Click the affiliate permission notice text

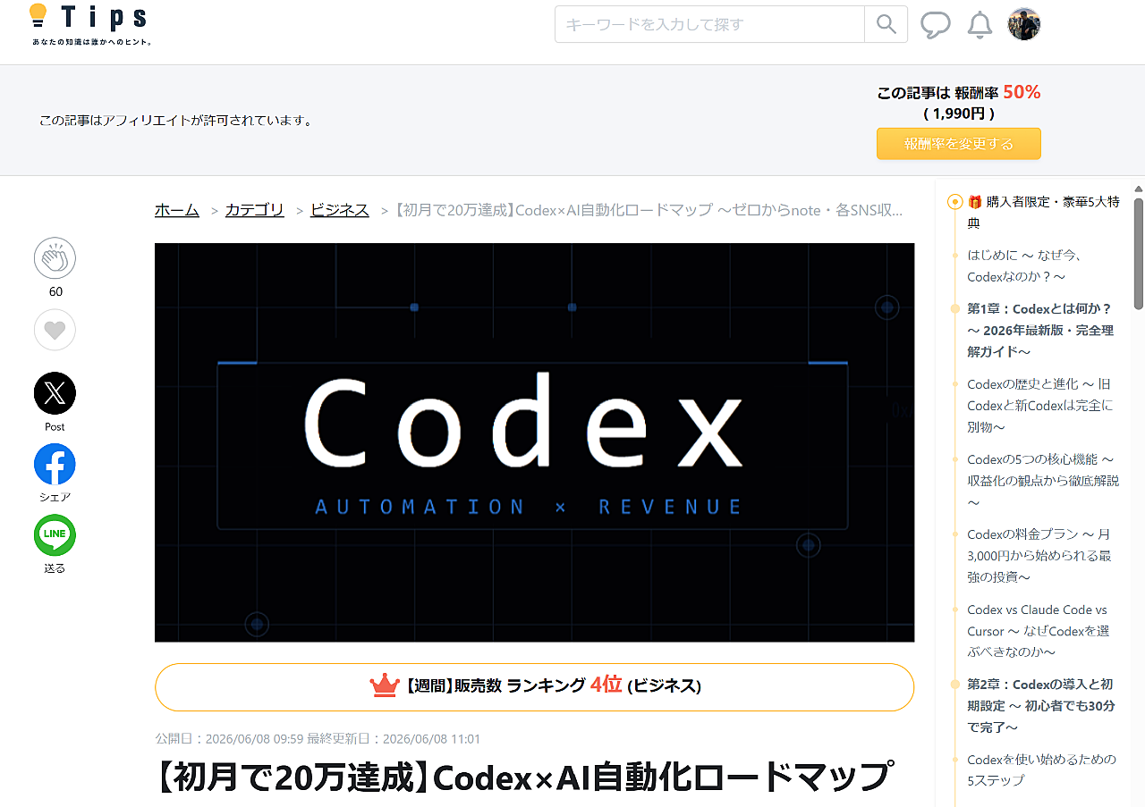tap(175, 121)
